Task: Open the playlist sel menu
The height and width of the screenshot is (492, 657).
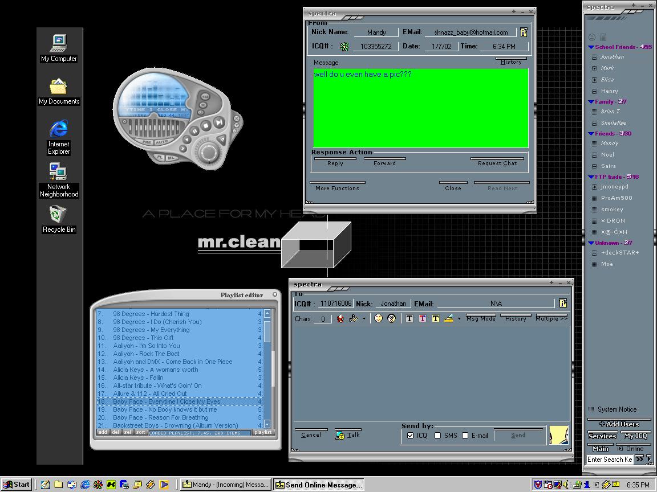Action: [127, 432]
